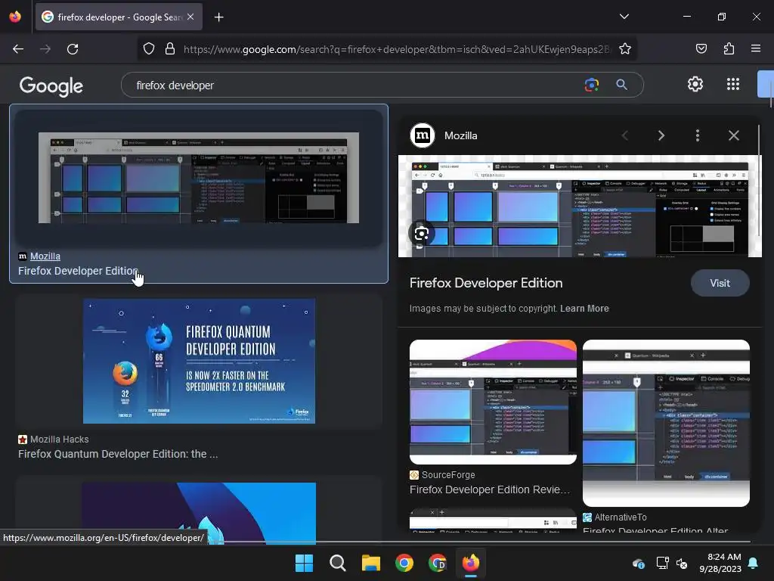Open the large preview image

(x=580, y=206)
